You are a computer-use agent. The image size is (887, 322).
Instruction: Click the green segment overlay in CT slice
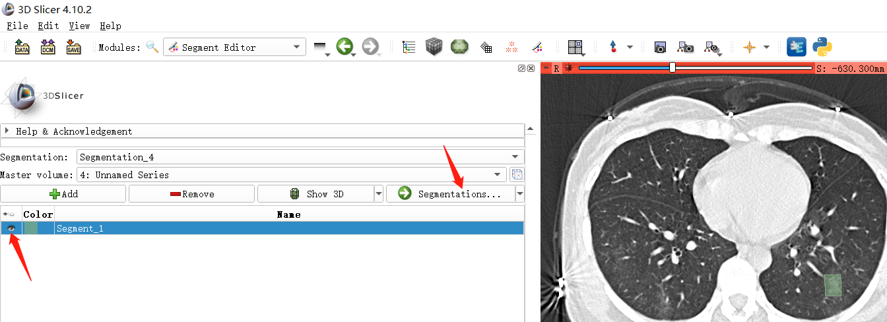pyautogui.click(x=833, y=286)
